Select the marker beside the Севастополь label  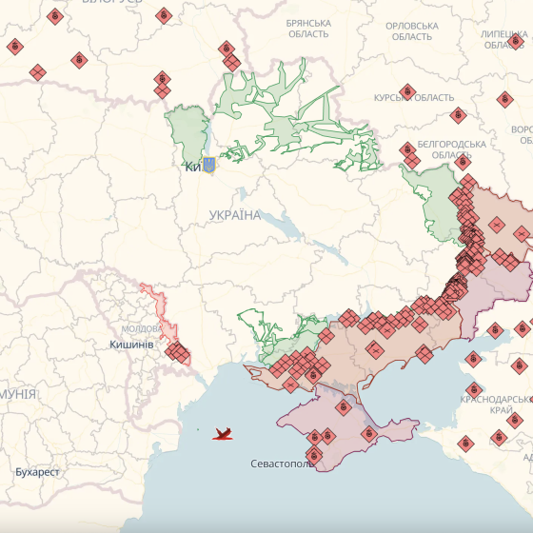click(314, 455)
